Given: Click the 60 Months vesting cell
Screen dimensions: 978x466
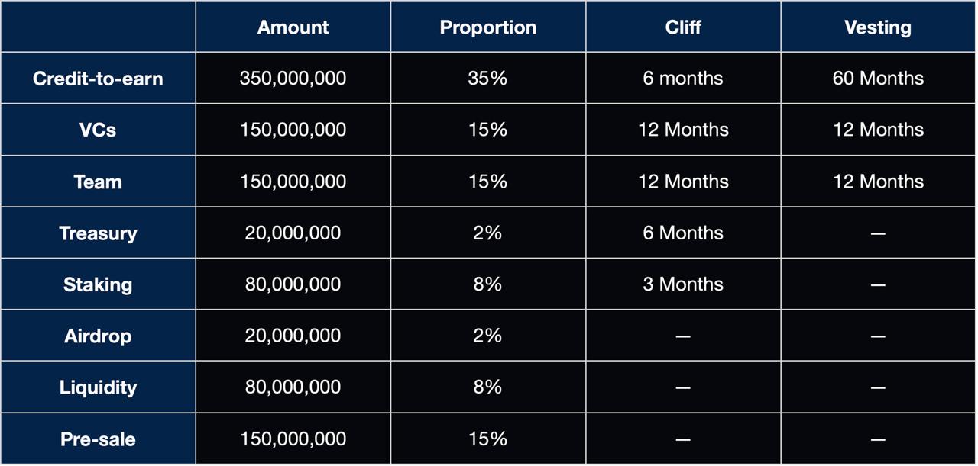Looking at the screenshot, I should coord(878,79).
